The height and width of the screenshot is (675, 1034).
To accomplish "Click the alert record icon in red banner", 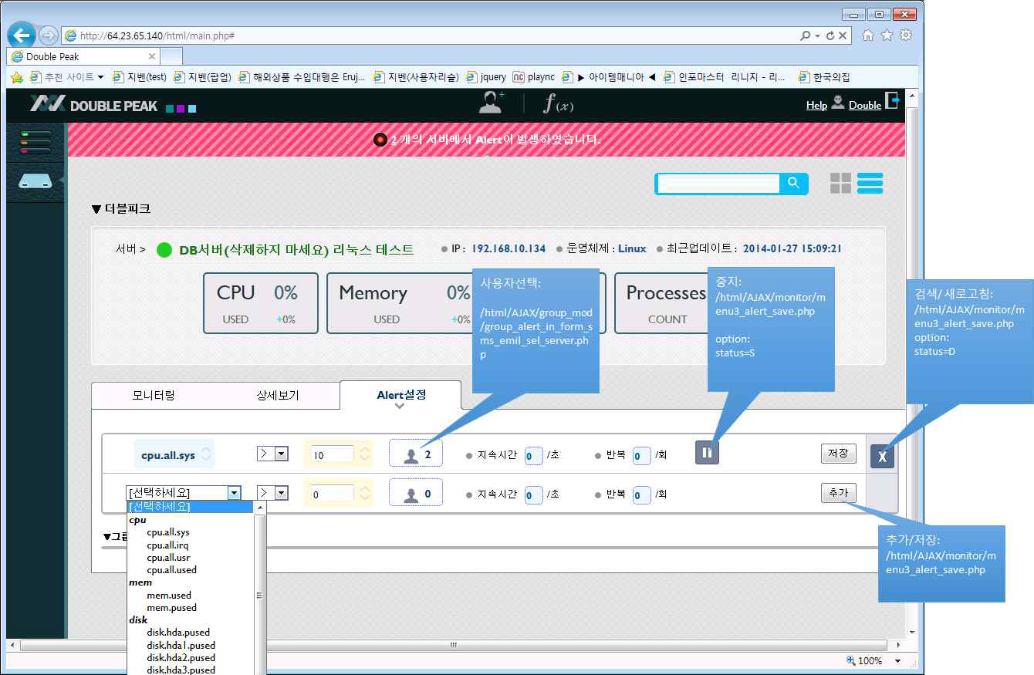I will point(379,140).
